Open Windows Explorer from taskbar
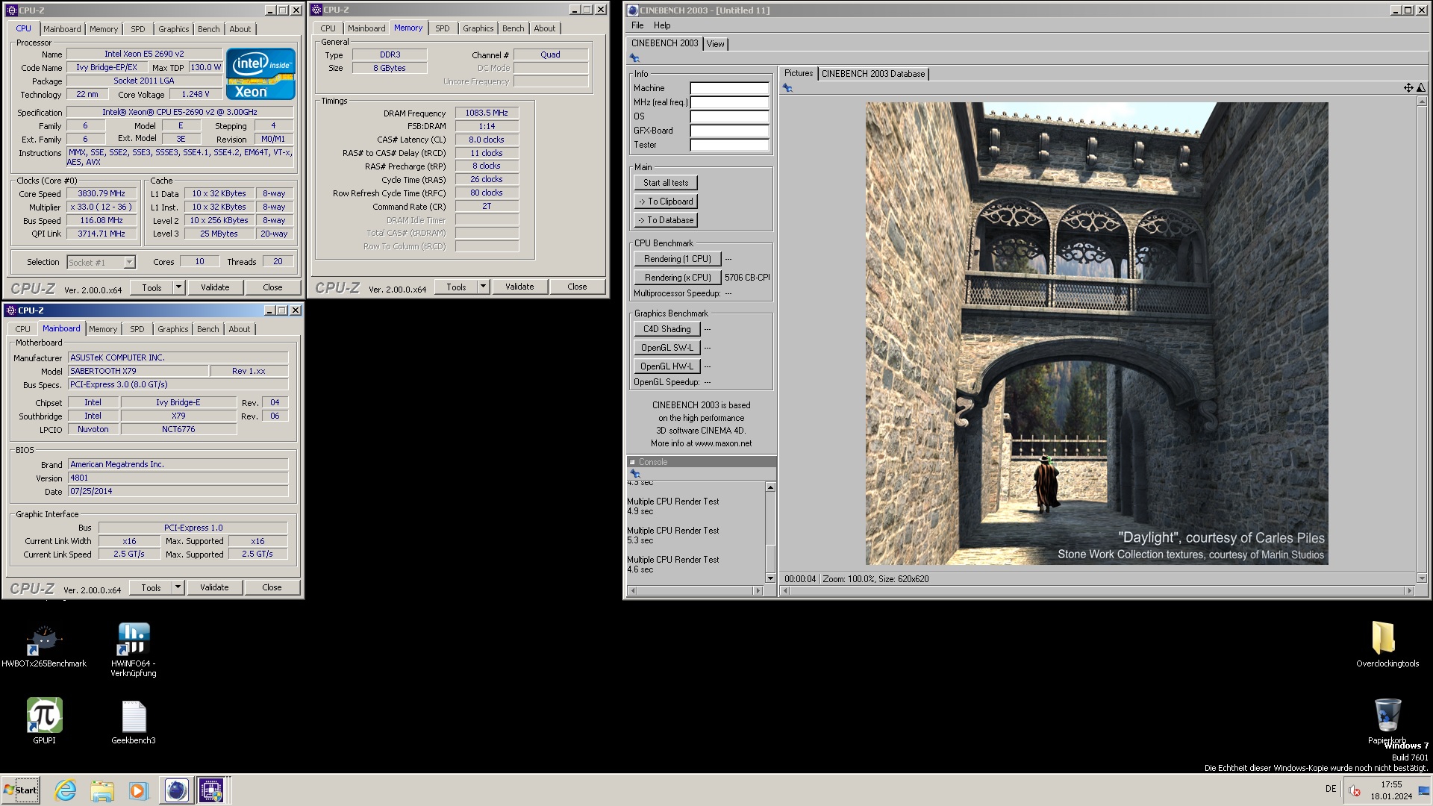 click(x=102, y=790)
